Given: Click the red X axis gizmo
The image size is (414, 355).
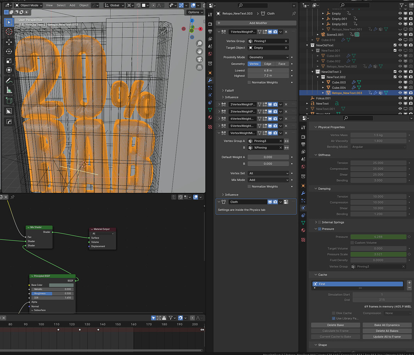Looking at the screenshot, I should pyautogui.click(x=201, y=29).
